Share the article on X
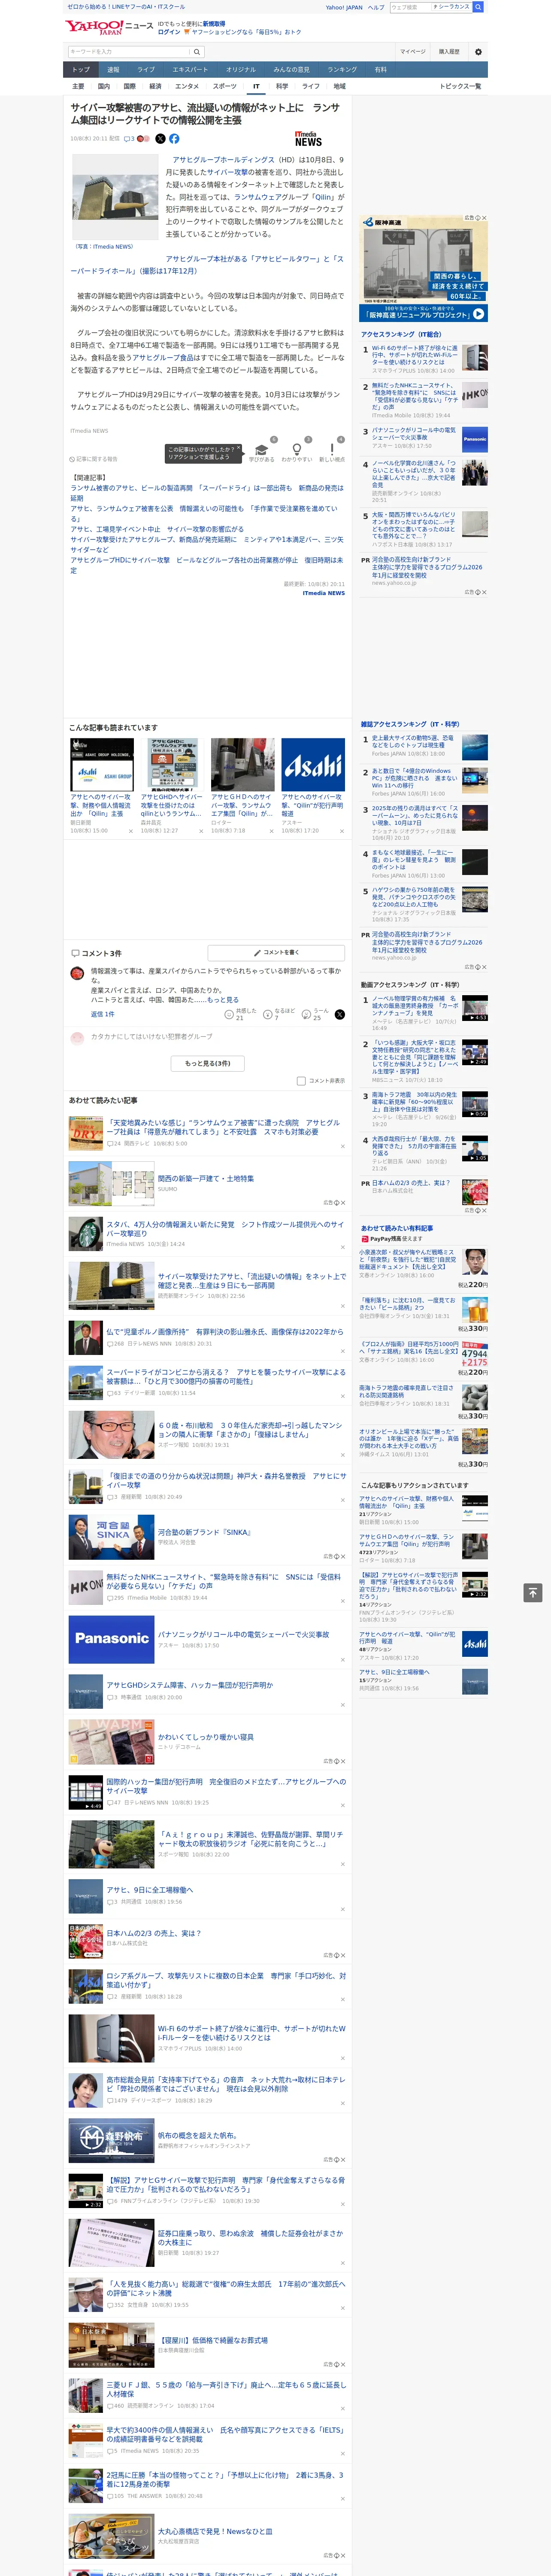The image size is (551, 2576). (x=160, y=139)
